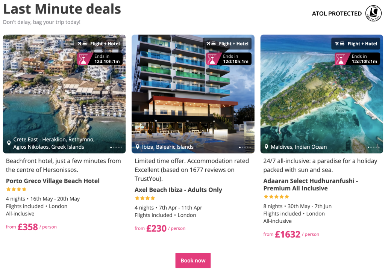Click the carousel dots on the Maldives image
Image resolution: width=385 pixels, height=270 pixels.
tap(373, 147)
